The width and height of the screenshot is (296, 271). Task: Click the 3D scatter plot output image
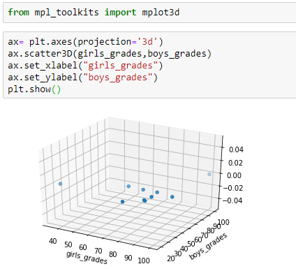pyautogui.click(x=142, y=191)
